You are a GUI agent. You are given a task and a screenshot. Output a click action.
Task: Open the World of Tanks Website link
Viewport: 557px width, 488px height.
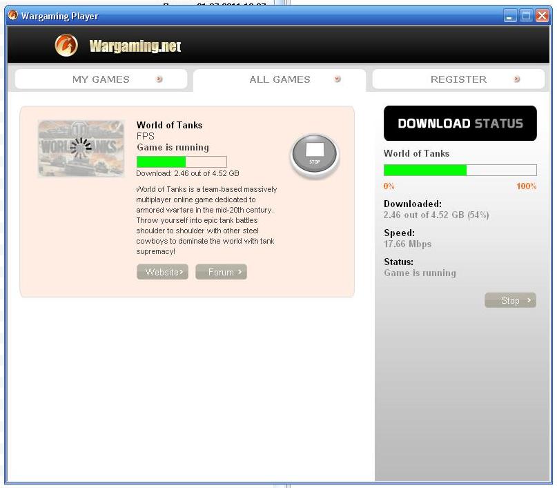163,272
